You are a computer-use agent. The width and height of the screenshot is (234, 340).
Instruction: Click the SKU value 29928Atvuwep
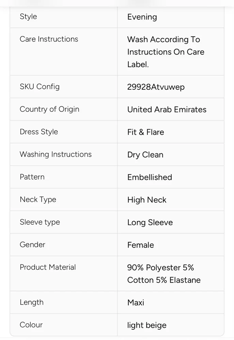pos(156,87)
